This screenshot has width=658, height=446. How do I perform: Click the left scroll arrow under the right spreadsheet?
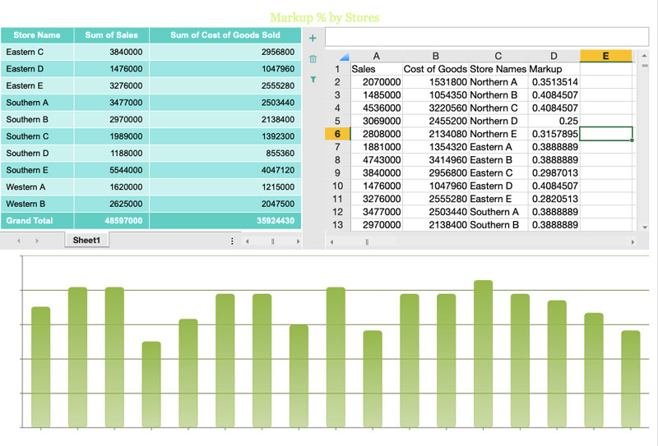pos(331,242)
